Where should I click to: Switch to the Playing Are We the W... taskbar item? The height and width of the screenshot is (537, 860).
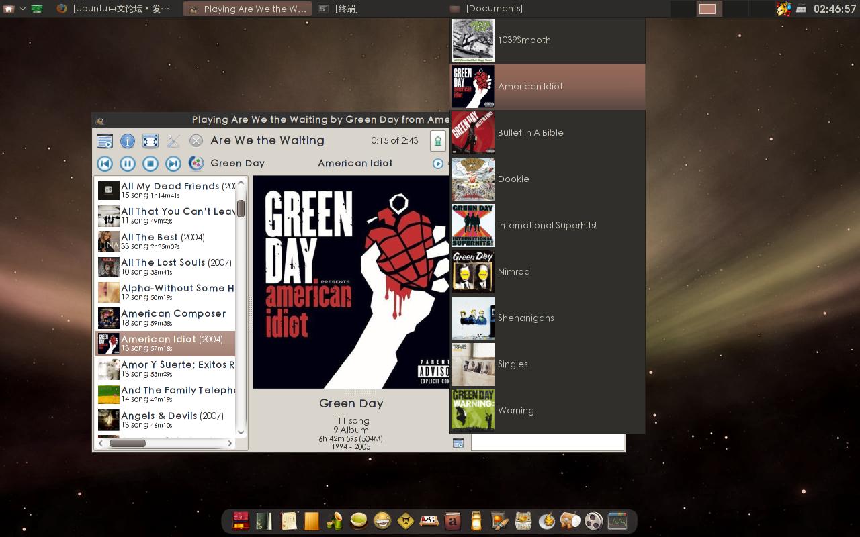pyautogui.click(x=247, y=9)
